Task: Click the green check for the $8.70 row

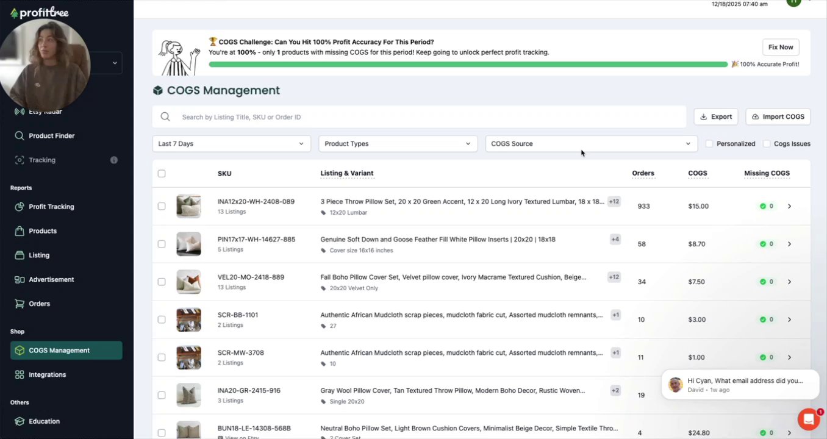Action: (x=762, y=244)
